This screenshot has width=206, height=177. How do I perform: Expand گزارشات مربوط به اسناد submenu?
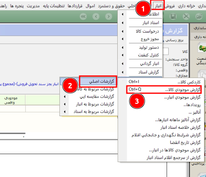pyautogui.click(x=89, y=112)
